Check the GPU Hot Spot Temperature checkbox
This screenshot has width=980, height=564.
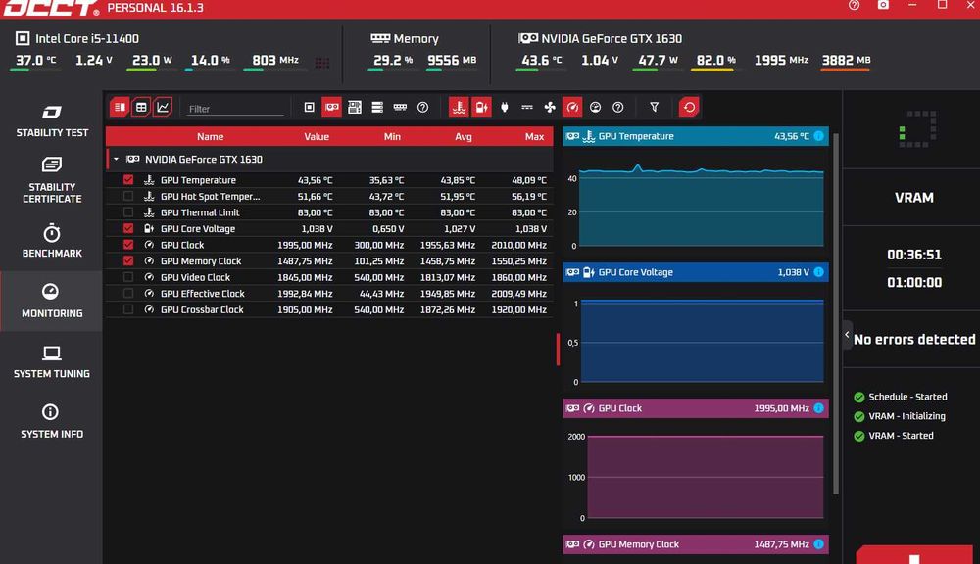[128, 196]
